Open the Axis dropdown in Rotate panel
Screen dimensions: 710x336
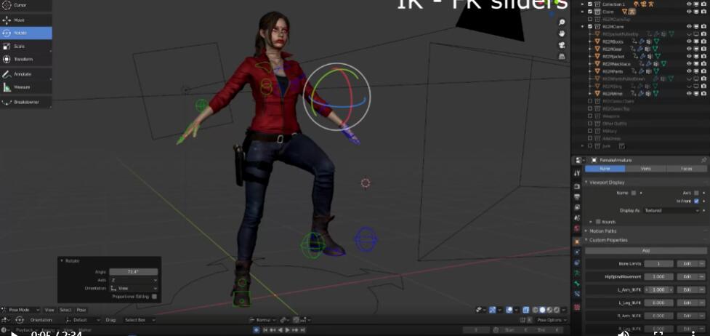tap(134, 280)
